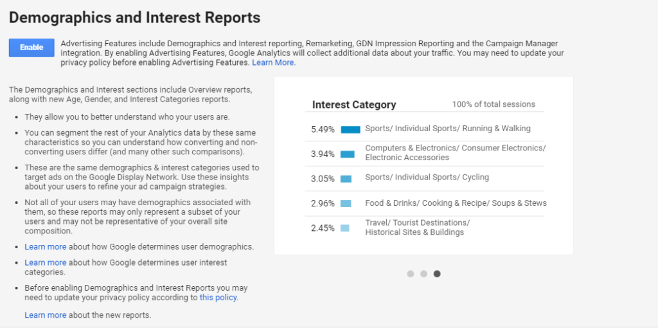Select the first carousel dot

pyautogui.click(x=411, y=274)
